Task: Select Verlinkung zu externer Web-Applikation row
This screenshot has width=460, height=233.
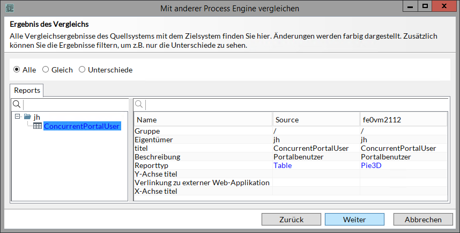Action: [291, 183]
